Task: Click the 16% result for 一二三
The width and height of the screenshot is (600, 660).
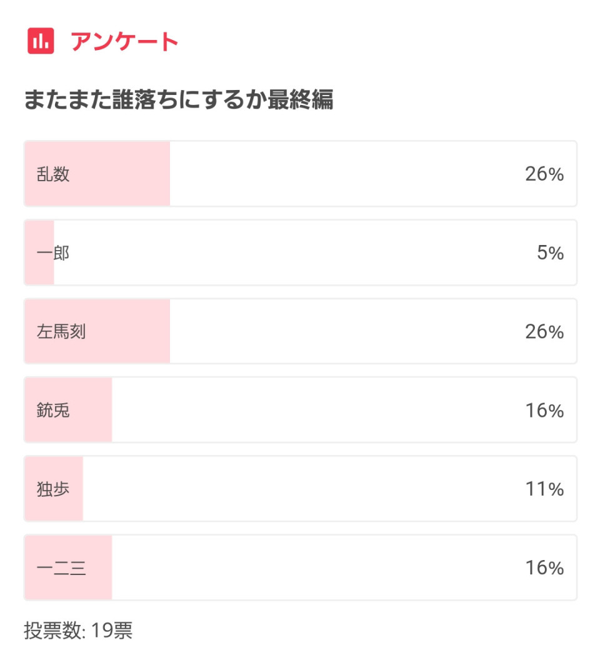Action: pyautogui.click(x=544, y=567)
